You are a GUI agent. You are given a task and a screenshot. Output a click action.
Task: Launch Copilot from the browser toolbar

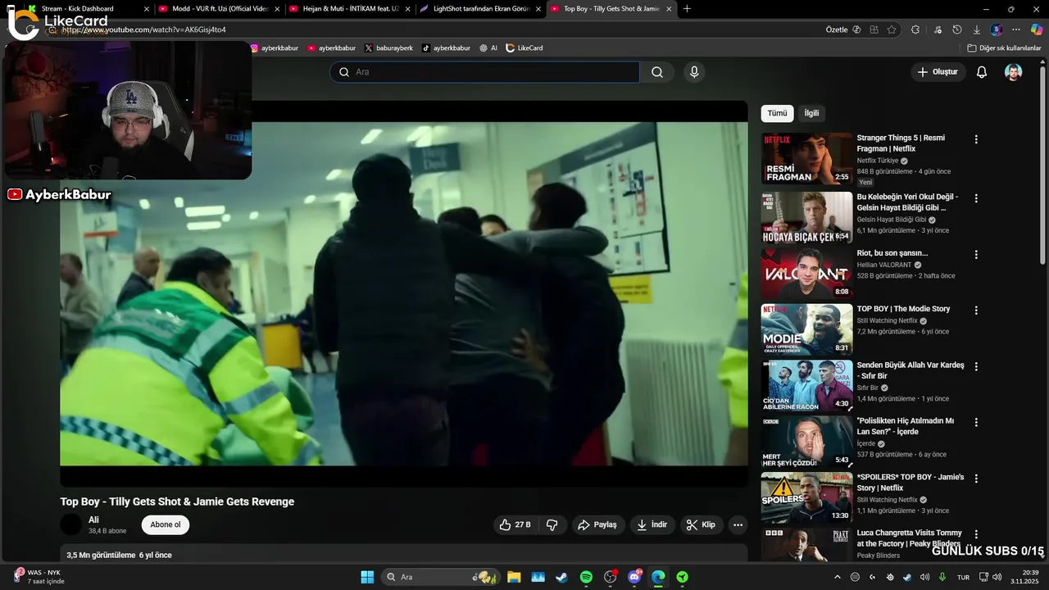point(1037,29)
